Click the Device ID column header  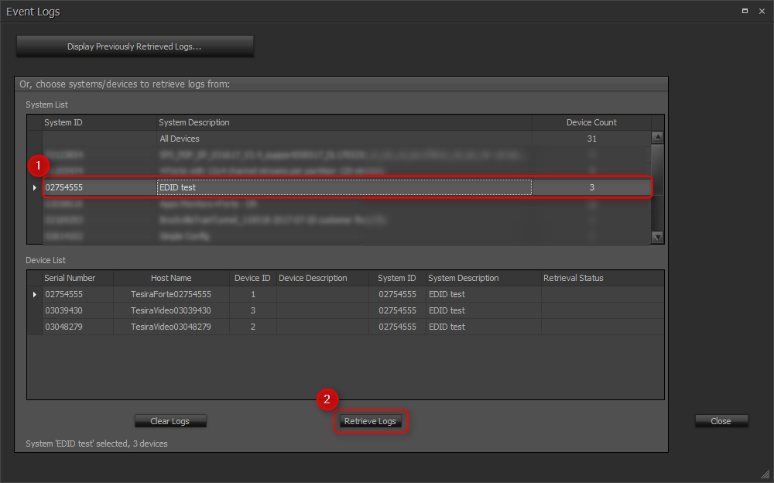(253, 278)
